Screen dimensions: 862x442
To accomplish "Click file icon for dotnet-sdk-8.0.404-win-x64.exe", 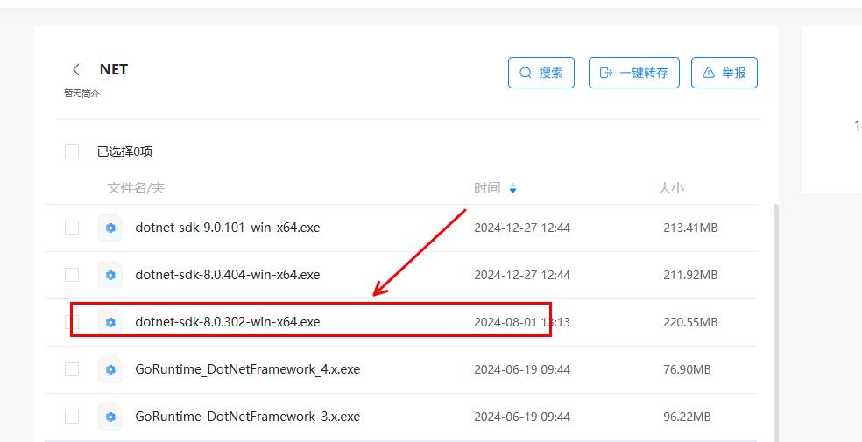I will (x=110, y=275).
